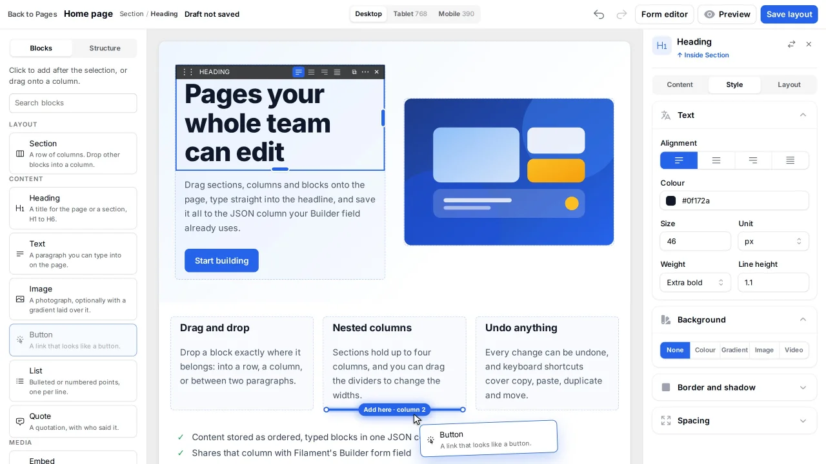Click the Section breadcrumb
The width and height of the screenshot is (826, 464).
tap(132, 14)
